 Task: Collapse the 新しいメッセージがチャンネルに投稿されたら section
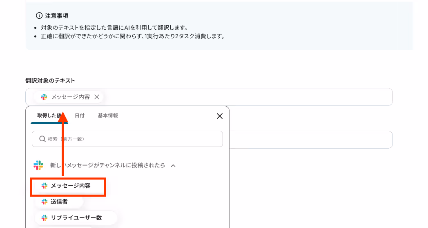pos(173,165)
